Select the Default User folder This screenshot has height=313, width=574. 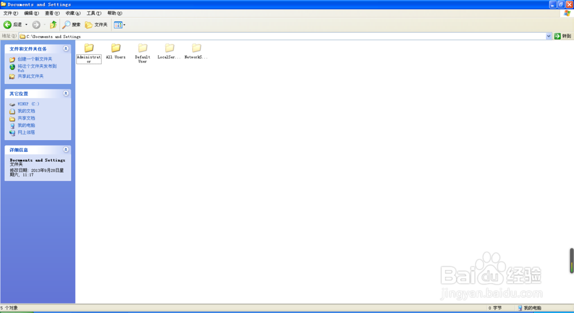pos(142,53)
